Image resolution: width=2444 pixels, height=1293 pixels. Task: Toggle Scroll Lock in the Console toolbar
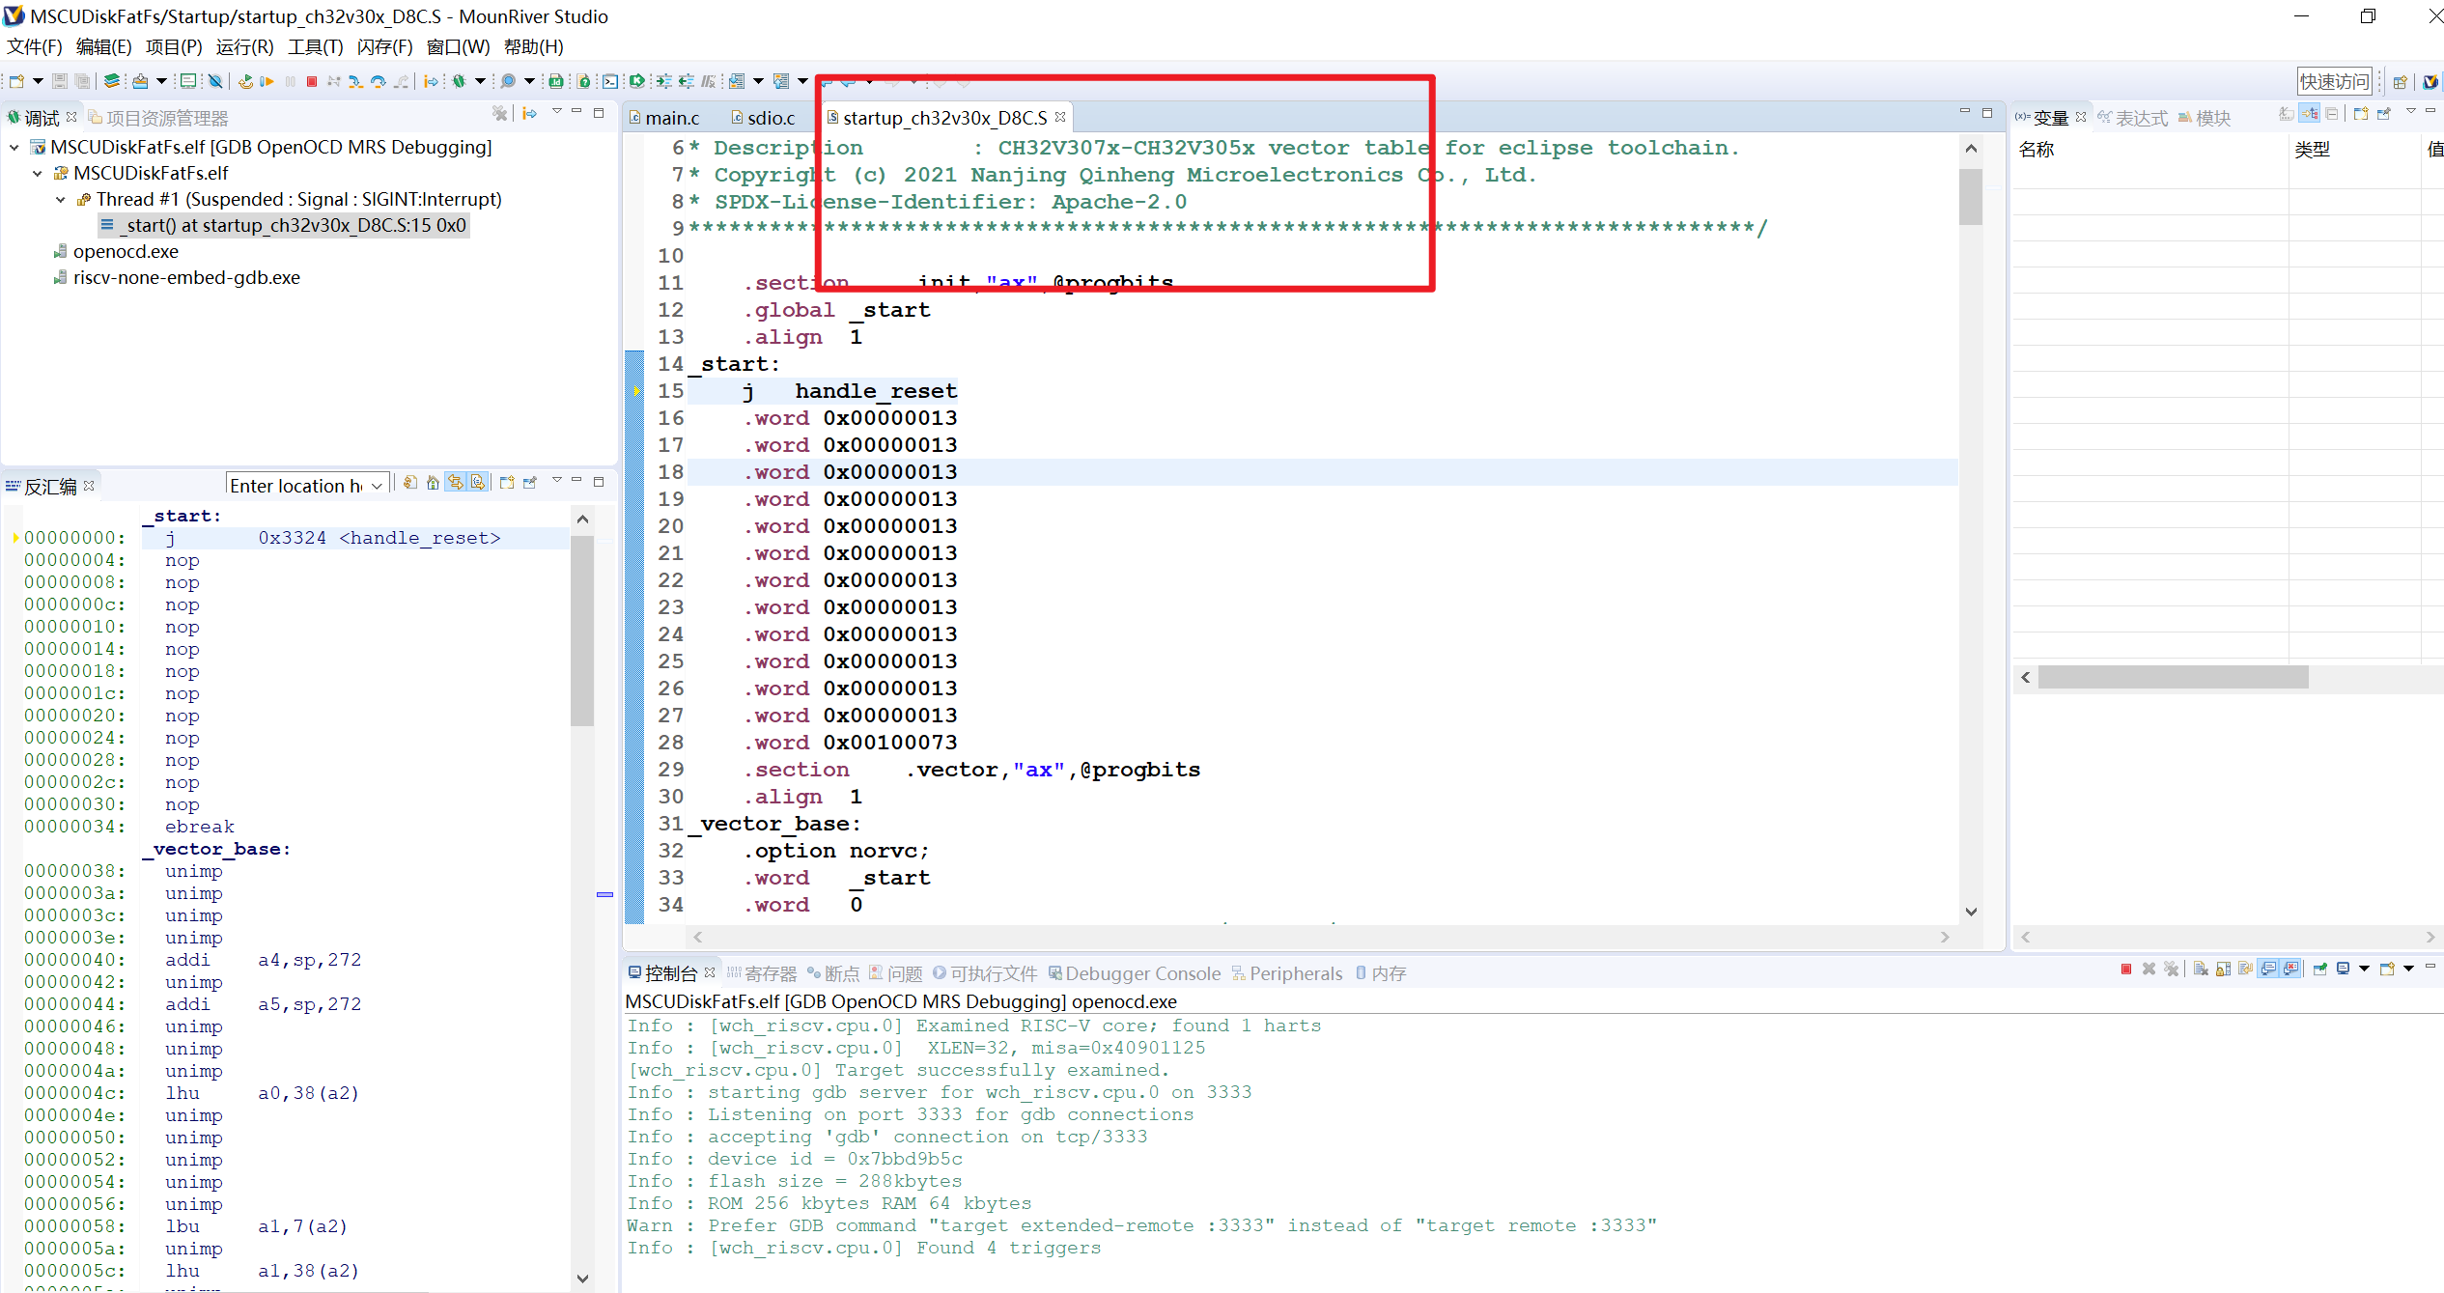pyautogui.click(x=2223, y=969)
